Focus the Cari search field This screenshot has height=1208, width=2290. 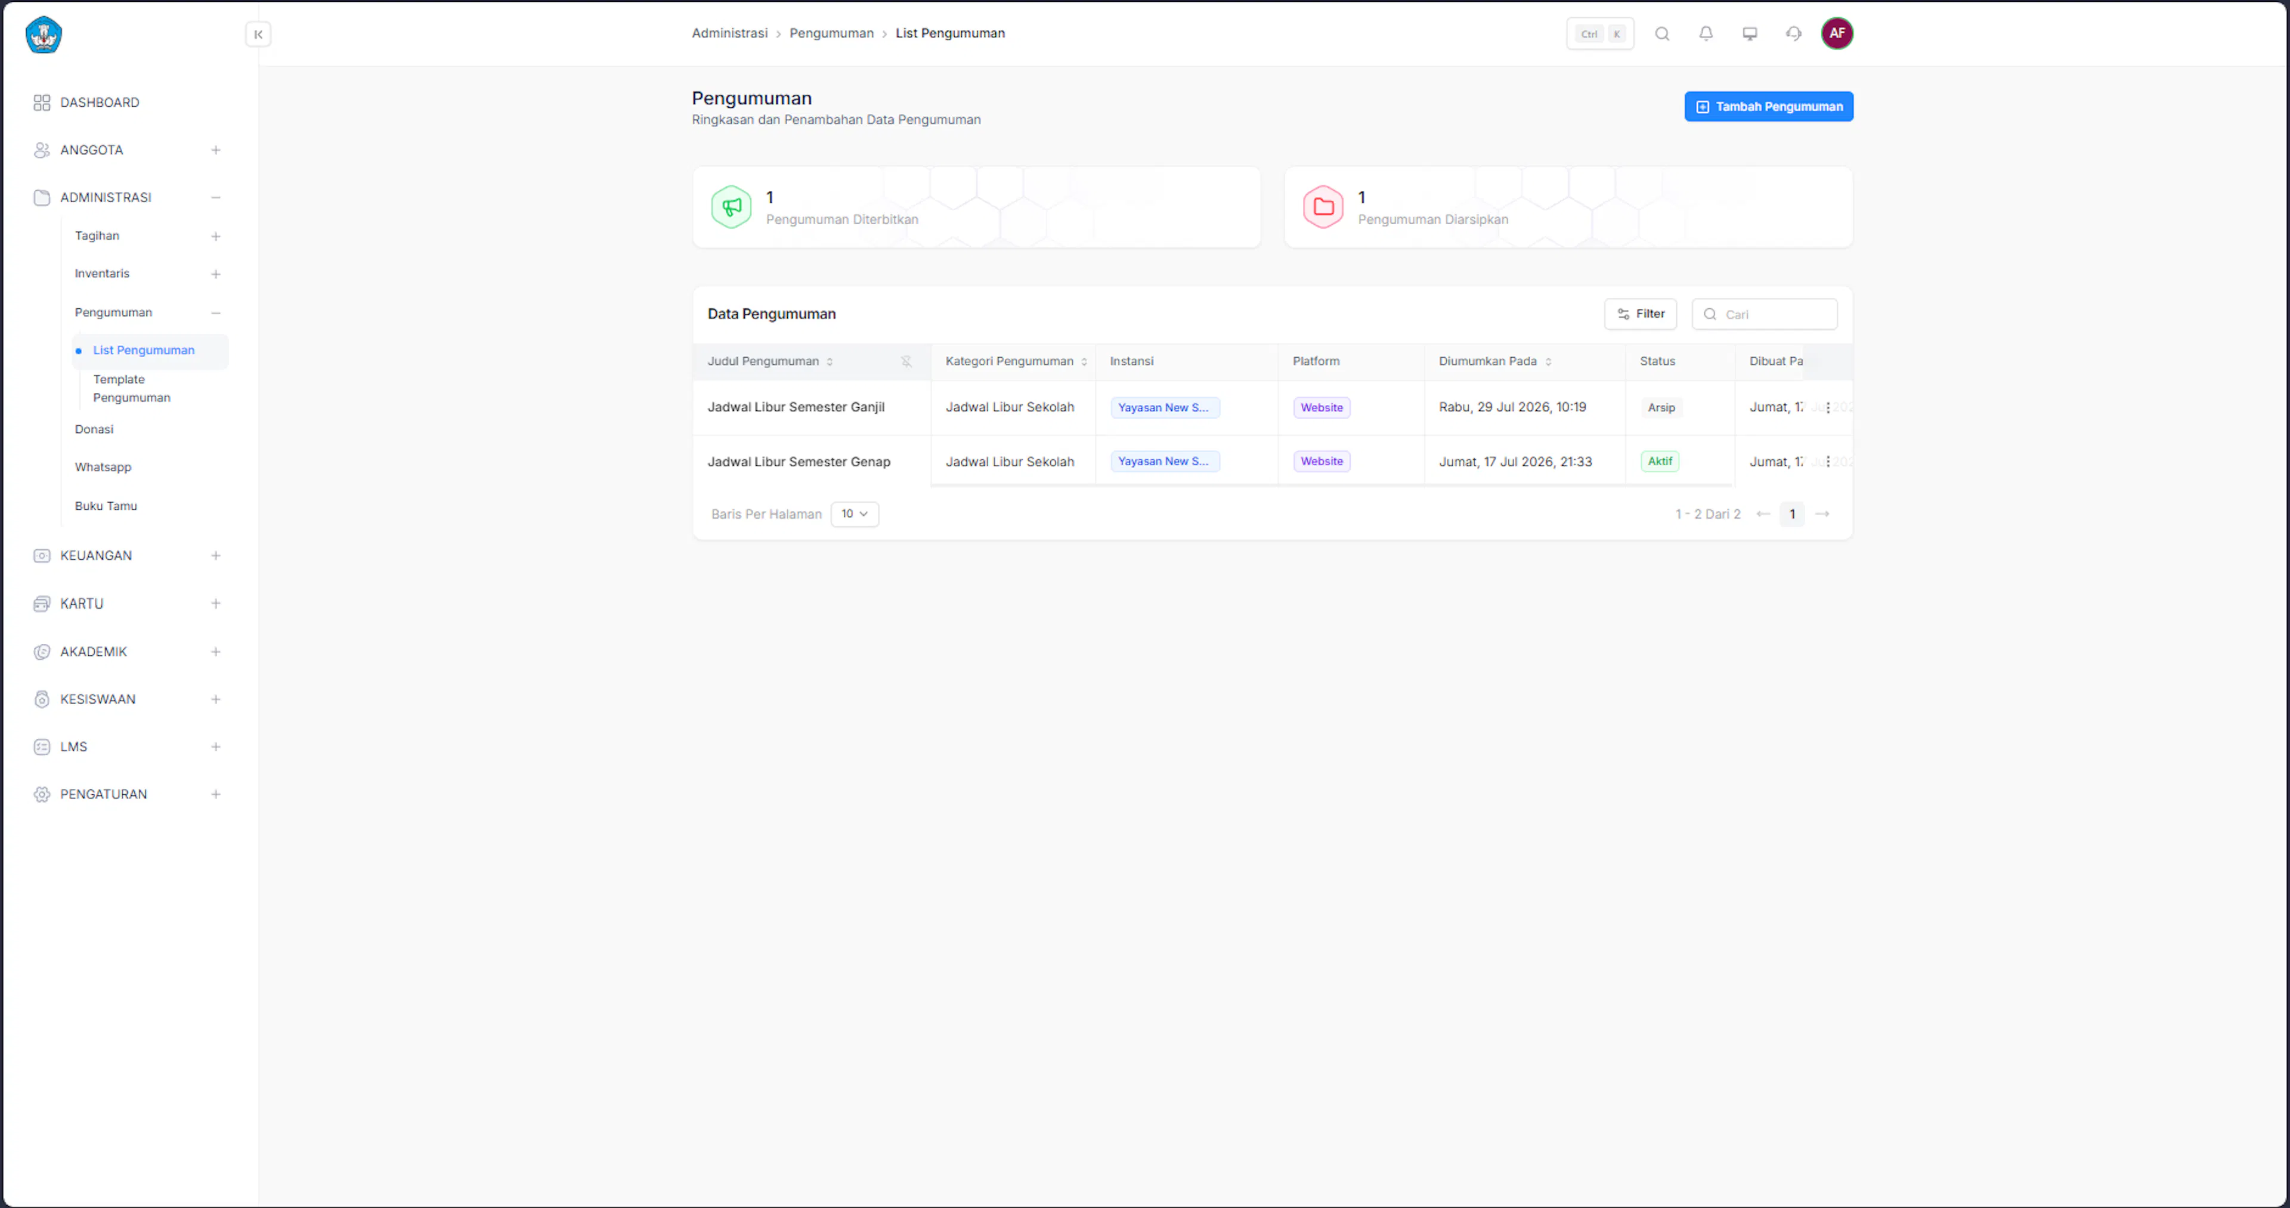(1765, 314)
